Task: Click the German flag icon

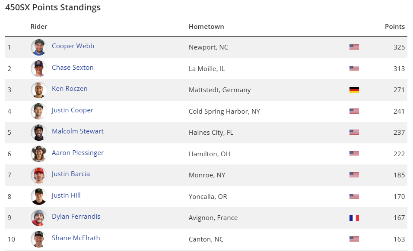Action: pos(354,90)
